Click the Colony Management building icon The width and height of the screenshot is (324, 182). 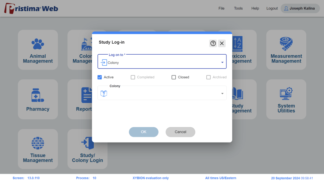point(86,44)
